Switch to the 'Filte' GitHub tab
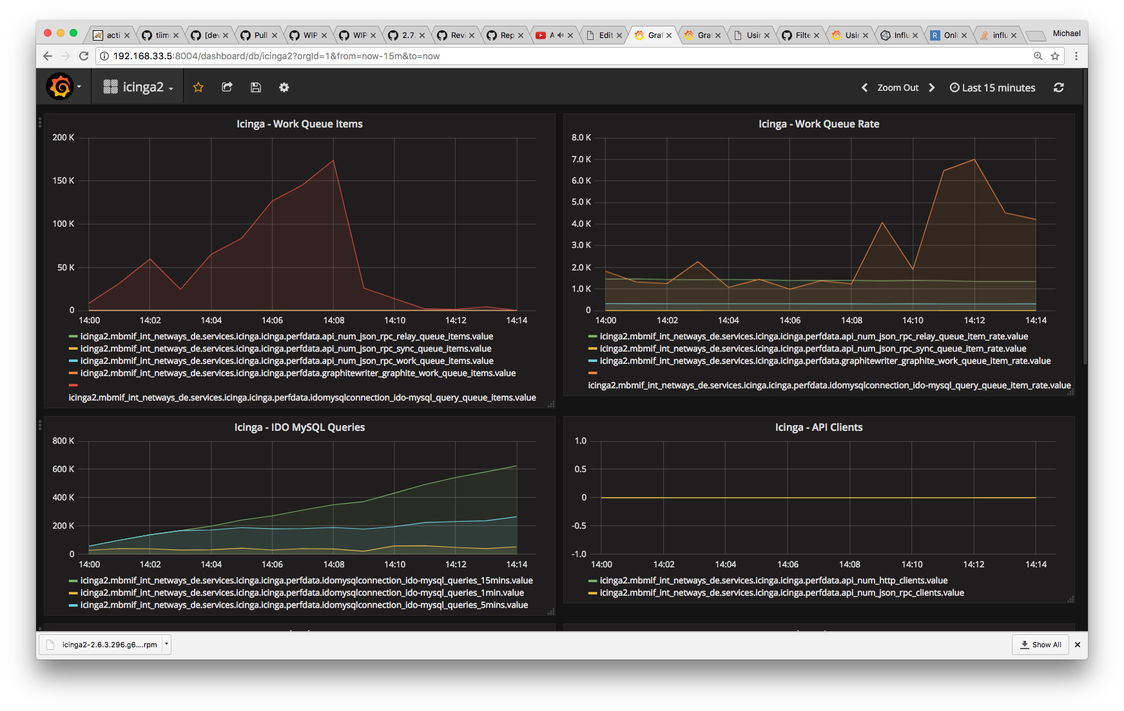Viewport: 1124px width, 711px height. pos(801,35)
